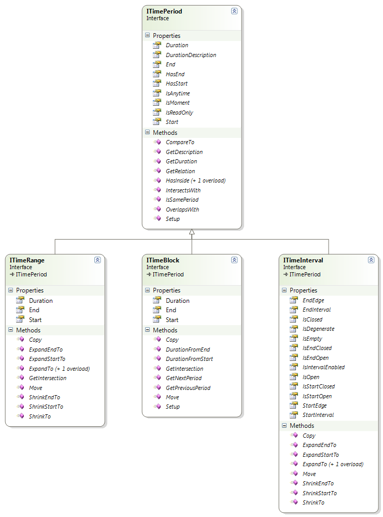This screenshot has width=383, height=517.
Task: Click the CompareTo method icon in ITimePeriod
Action: point(157,142)
